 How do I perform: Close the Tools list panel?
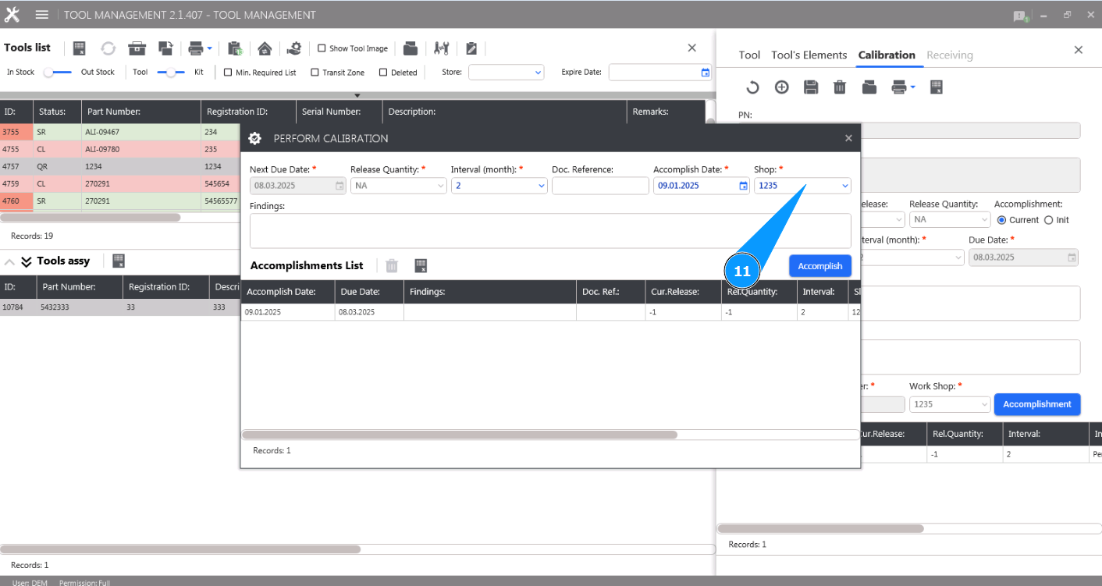(691, 48)
